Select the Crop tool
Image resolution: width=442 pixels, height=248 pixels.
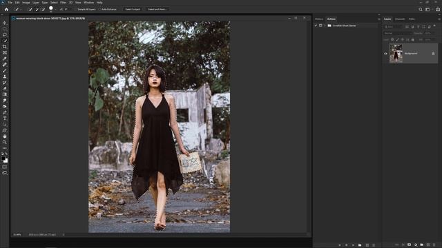[5, 47]
